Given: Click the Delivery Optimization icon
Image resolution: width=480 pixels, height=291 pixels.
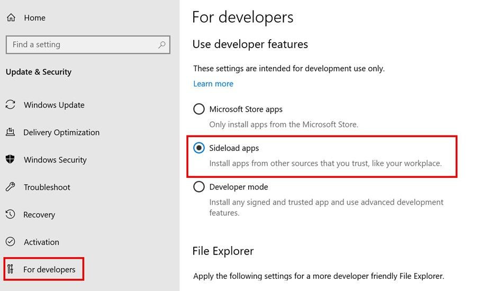Looking at the screenshot, I should point(10,132).
